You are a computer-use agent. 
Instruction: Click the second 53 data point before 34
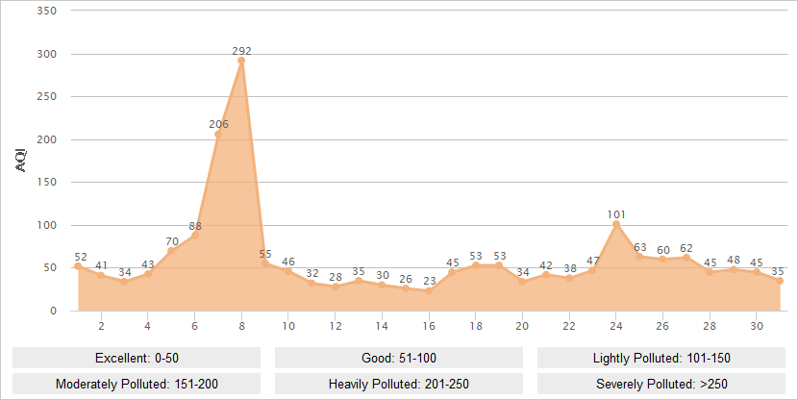tap(499, 265)
